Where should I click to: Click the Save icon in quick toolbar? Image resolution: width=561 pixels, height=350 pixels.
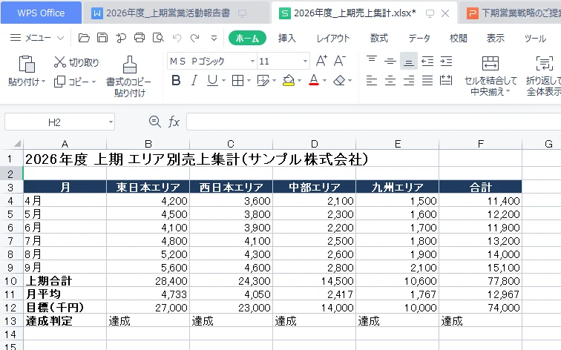click(102, 38)
